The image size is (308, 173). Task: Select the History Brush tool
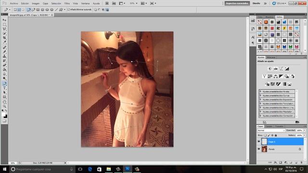pos(4,61)
